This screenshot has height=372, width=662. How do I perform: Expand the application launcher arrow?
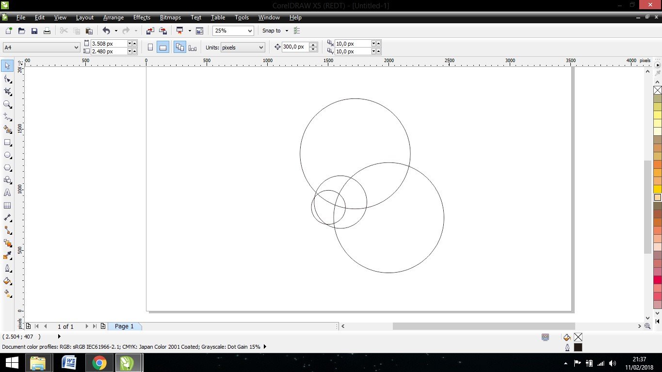point(190,31)
